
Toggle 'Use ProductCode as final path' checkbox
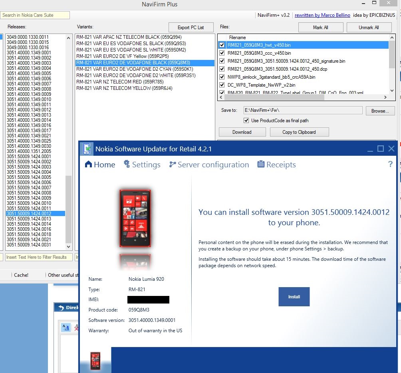[246, 121]
